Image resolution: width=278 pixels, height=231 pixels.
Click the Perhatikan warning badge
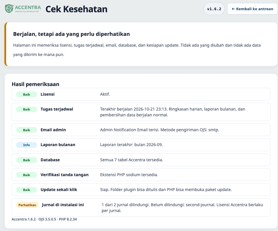27,205
